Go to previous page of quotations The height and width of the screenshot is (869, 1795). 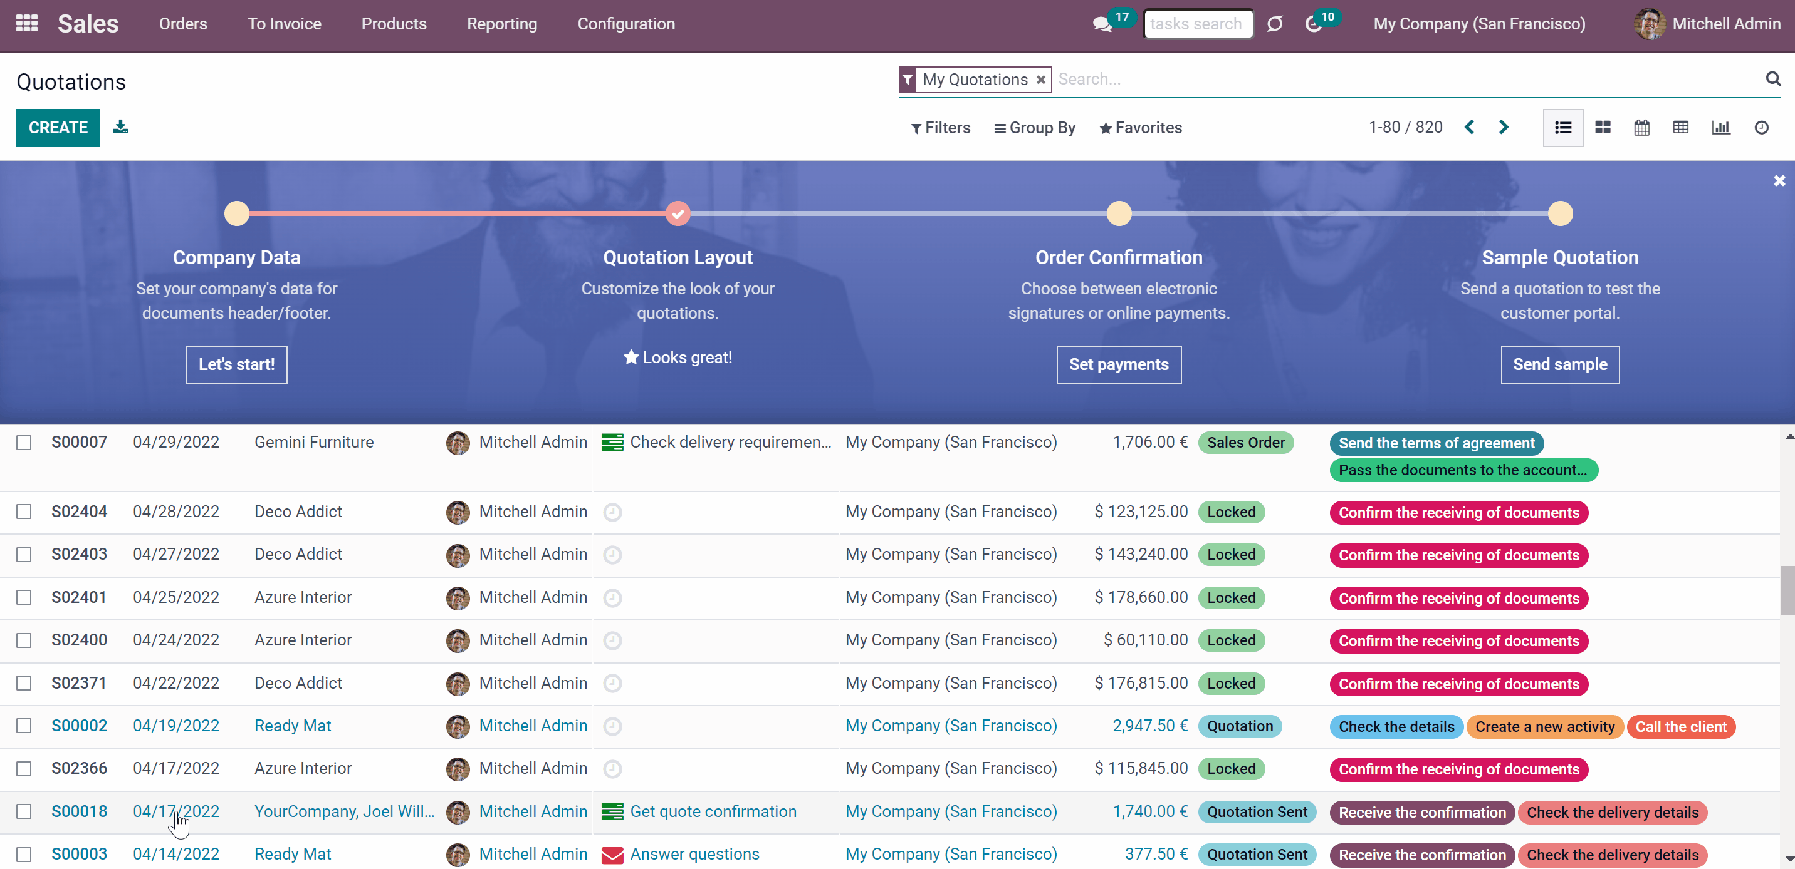point(1469,128)
